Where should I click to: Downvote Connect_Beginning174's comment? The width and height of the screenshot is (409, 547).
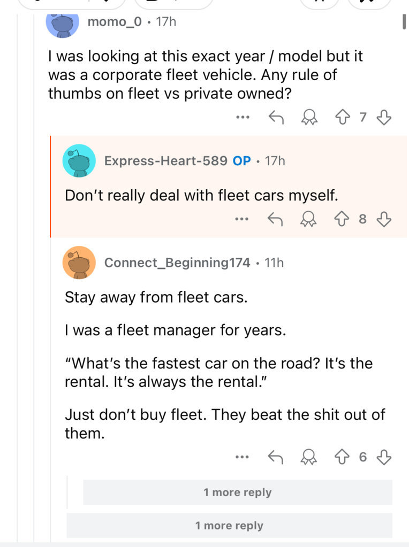[x=384, y=457]
